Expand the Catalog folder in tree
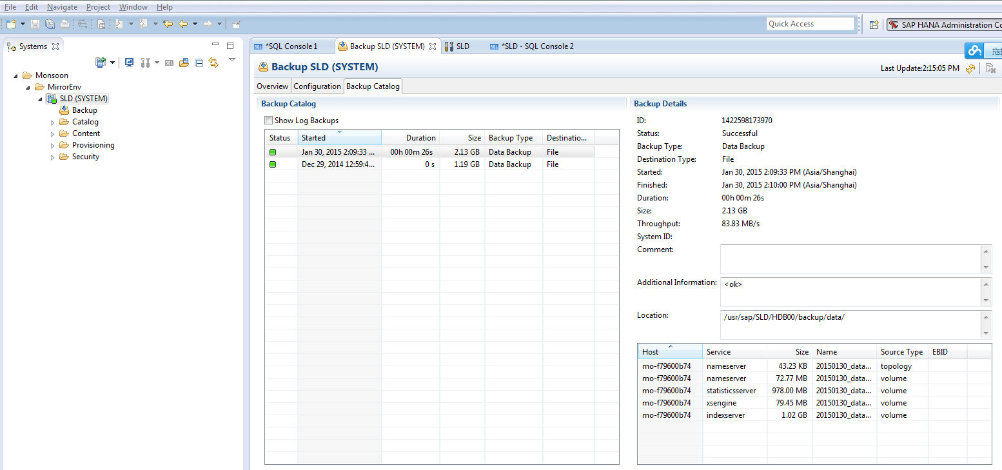 [53, 122]
